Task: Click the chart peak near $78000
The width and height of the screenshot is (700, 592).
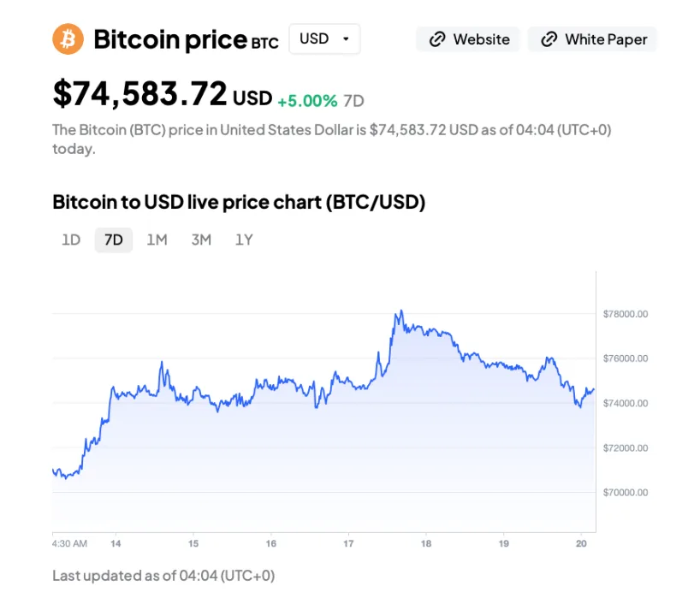Action: pyautogui.click(x=400, y=312)
